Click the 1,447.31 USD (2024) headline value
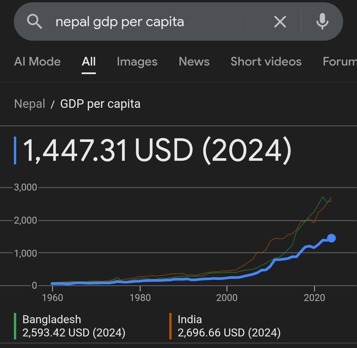This screenshot has width=357, height=348. pos(157,151)
